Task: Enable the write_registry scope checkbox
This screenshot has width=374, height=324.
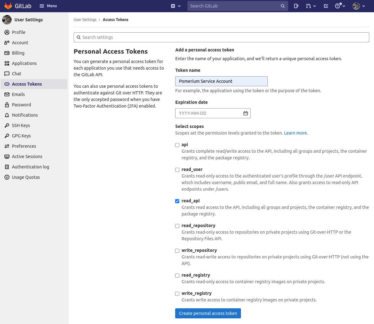Action: tap(177, 294)
